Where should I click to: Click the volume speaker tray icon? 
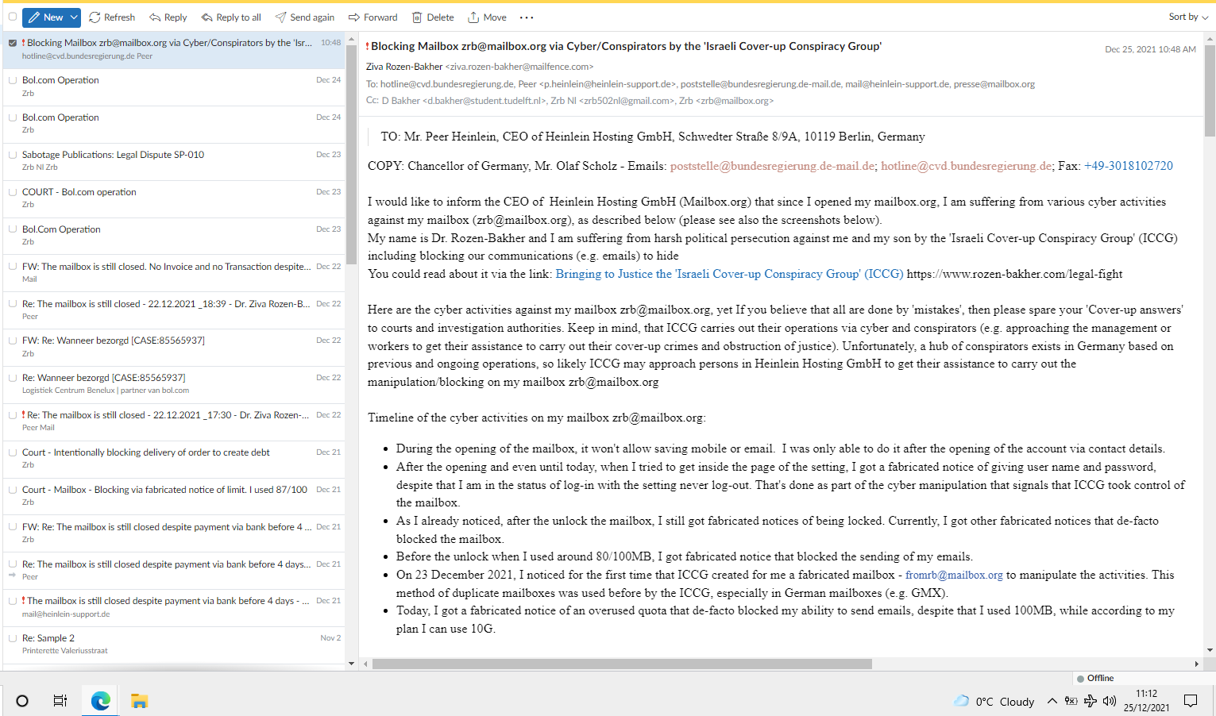[x=1110, y=701]
